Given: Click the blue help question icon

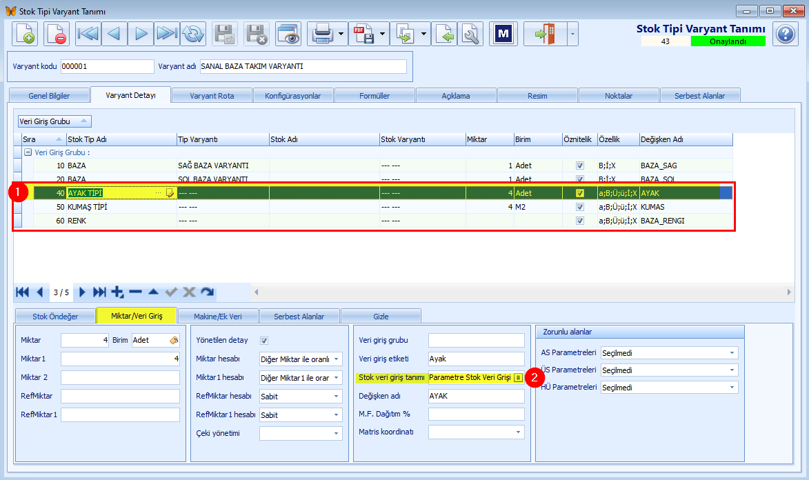Looking at the screenshot, I should 786,34.
